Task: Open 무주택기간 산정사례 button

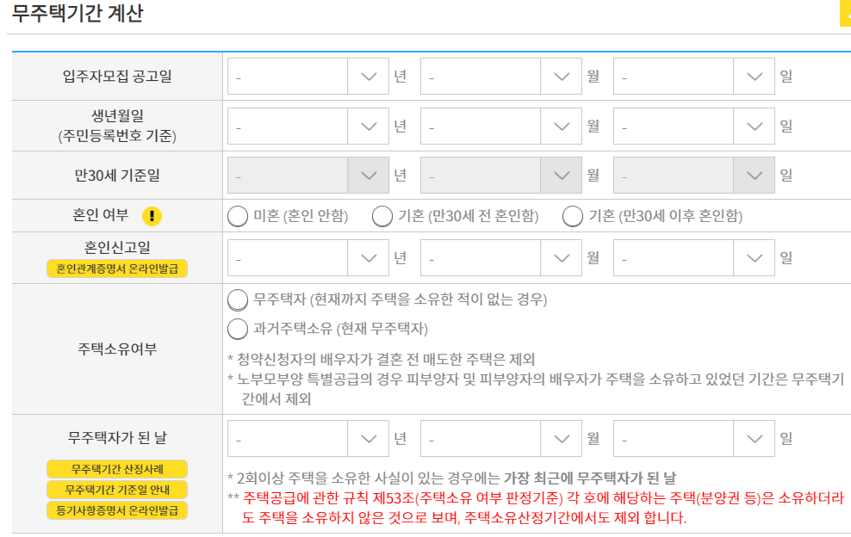Action: point(117,469)
